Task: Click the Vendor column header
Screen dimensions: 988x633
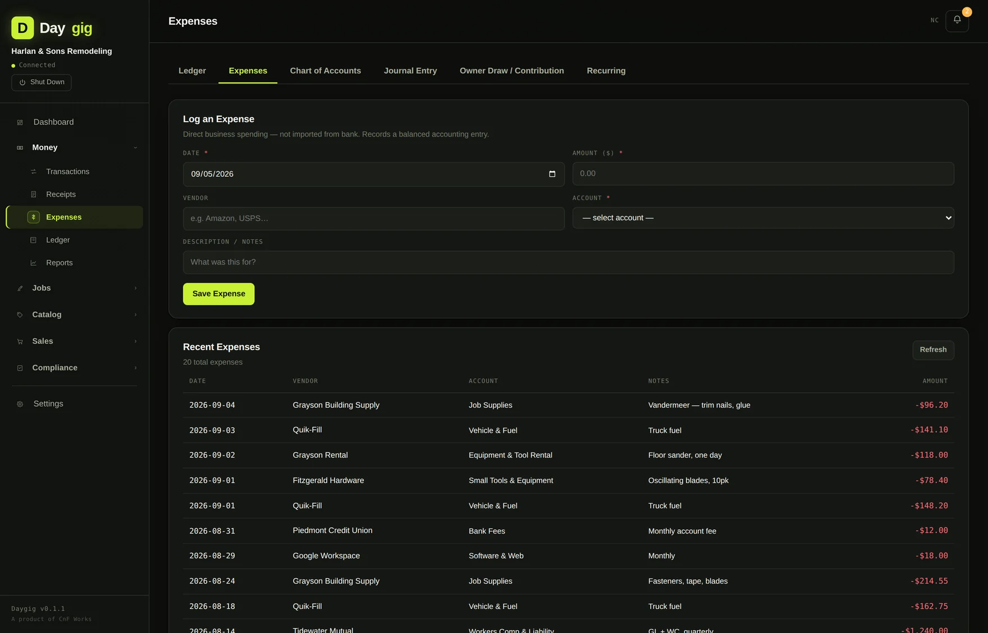Action: pyautogui.click(x=305, y=381)
